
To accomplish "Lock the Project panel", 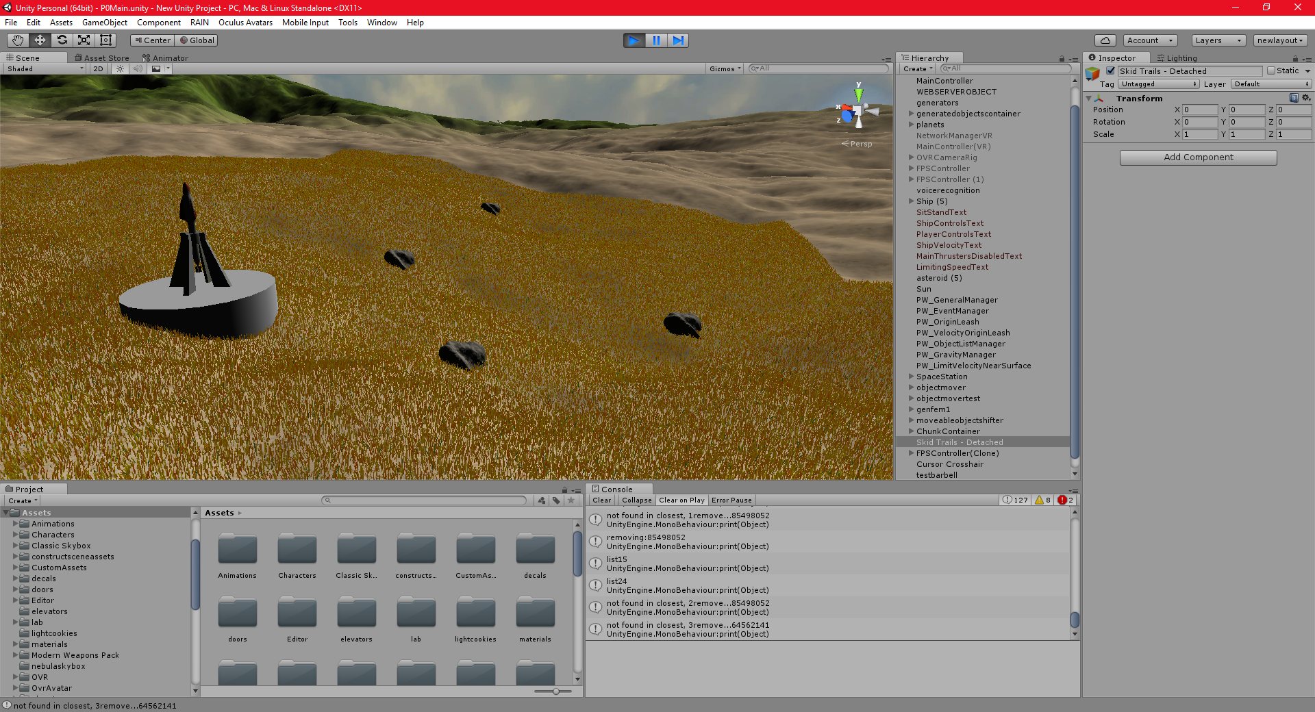I will [x=564, y=490].
